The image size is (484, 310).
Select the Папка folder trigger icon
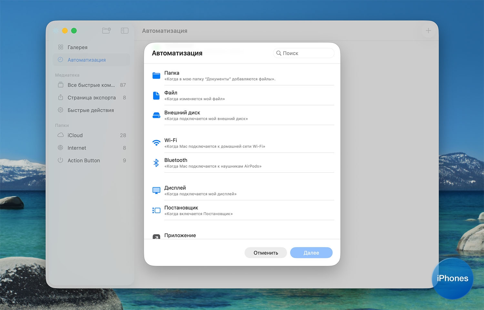tap(156, 75)
